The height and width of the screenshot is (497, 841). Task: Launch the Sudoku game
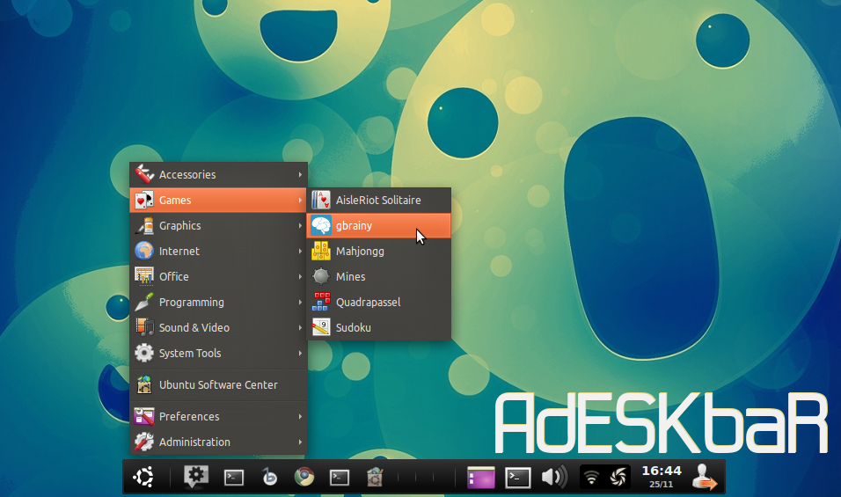[x=378, y=327]
